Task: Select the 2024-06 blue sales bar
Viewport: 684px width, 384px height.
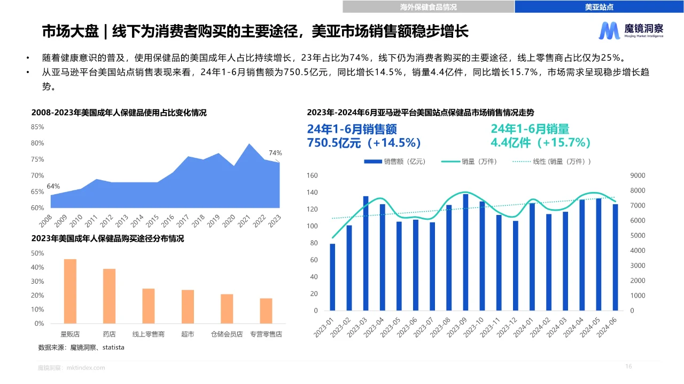Action: 615,257
